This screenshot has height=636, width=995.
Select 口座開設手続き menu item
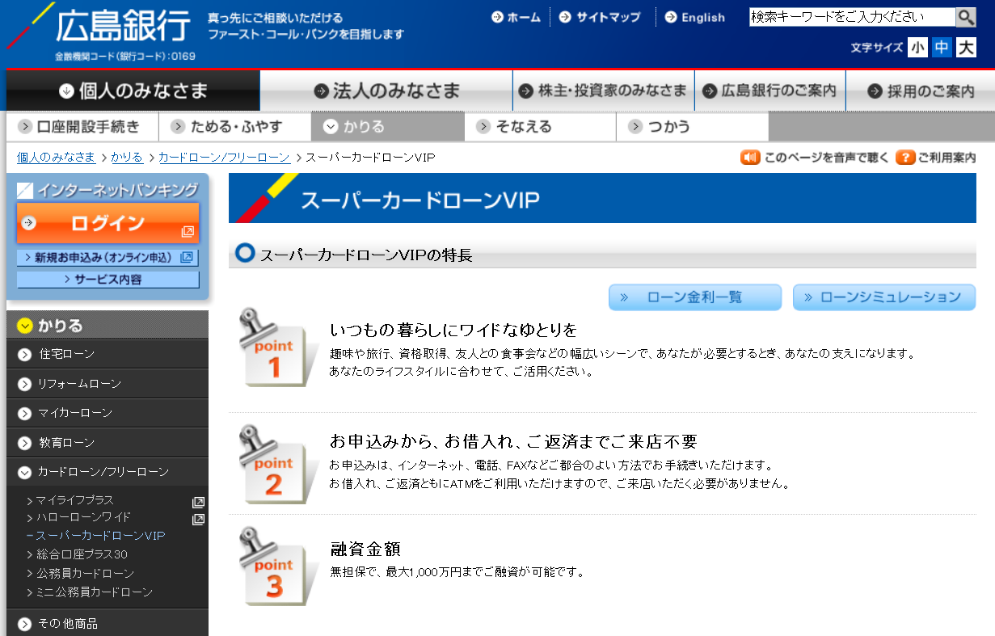coord(82,127)
